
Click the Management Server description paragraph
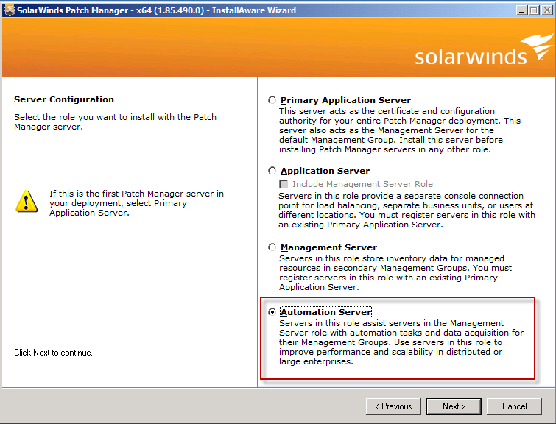pos(395,272)
